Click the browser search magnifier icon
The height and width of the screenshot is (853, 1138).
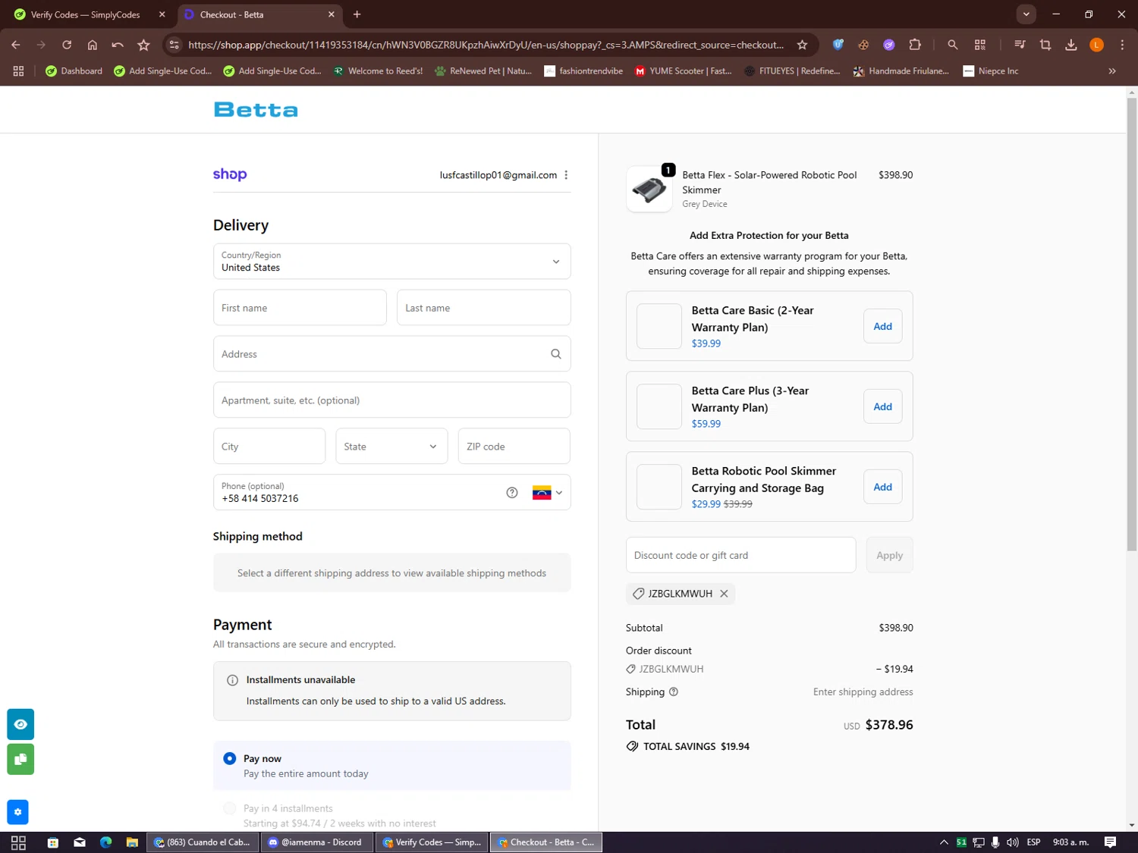click(x=953, y=45)
